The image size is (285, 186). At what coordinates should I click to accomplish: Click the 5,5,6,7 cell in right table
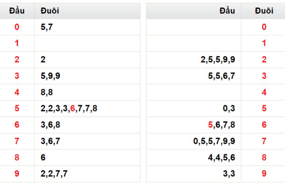pos(194,76)
